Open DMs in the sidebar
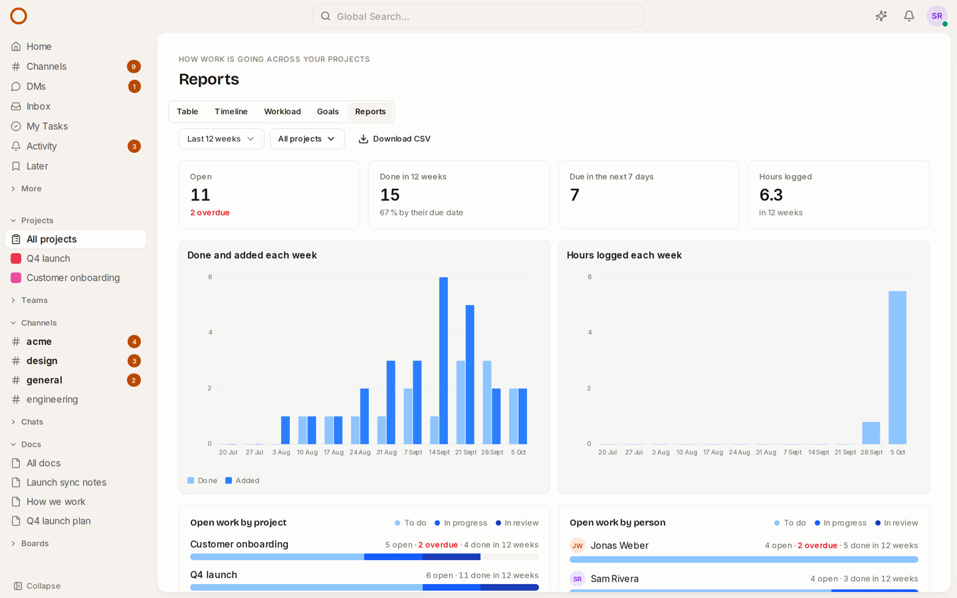 [76, 86]
